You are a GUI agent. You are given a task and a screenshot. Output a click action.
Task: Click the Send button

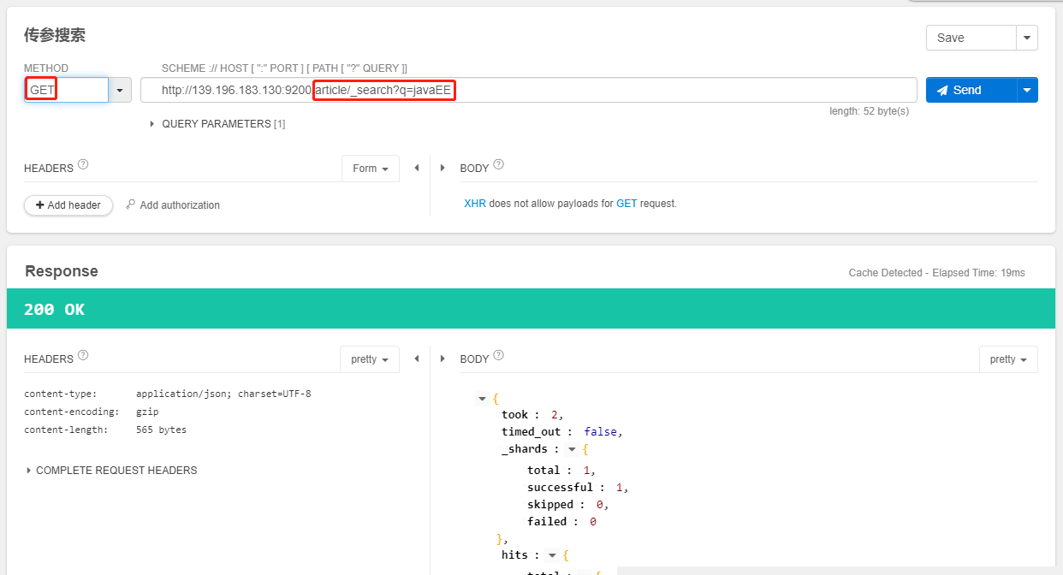[x=971, y=90]
